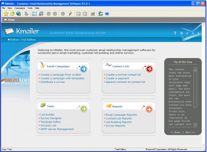Click the Tip of the Day title
Image resolution: width=207 pixels, height=152 pixels.
(183, 62)
